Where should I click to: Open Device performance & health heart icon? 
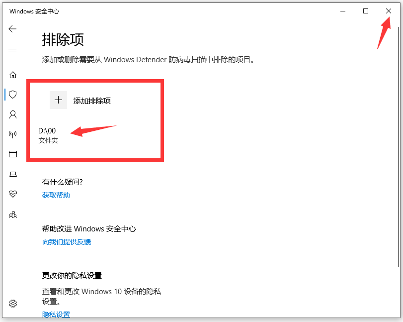click(13, 194)
